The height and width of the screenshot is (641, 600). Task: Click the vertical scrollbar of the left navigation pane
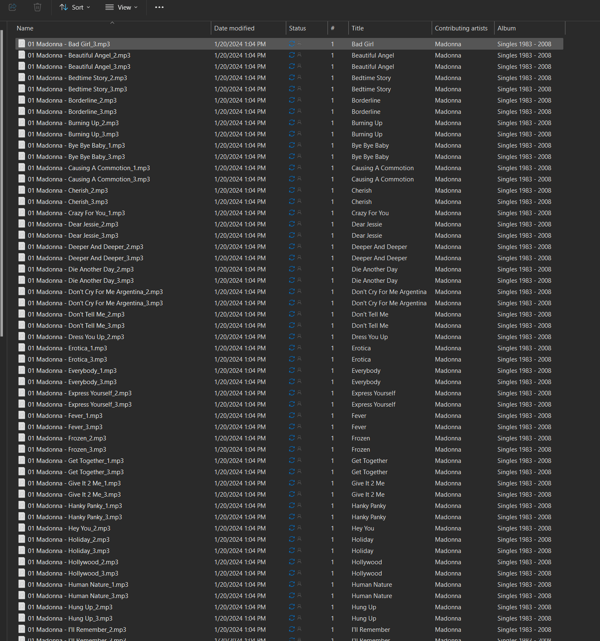[x=2, y=184]
